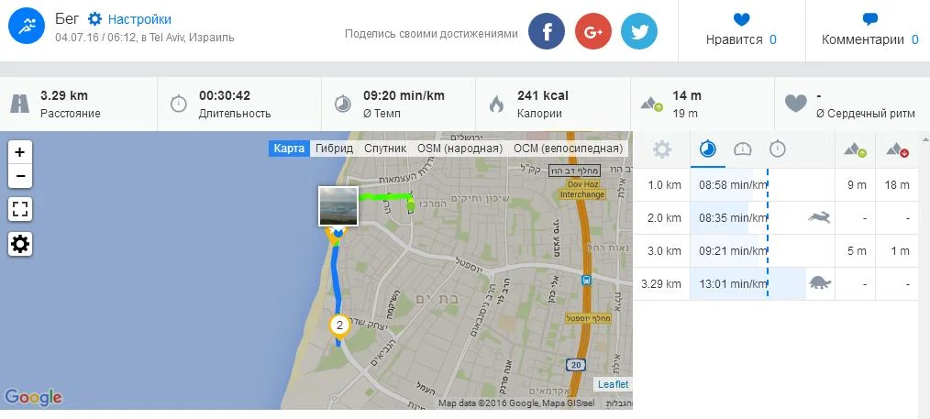Open map settings gear on the map

tap(20, 244)
